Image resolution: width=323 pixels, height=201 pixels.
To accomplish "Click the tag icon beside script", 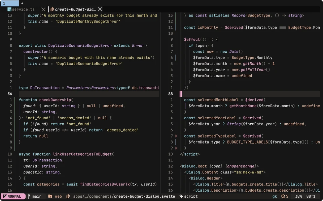I will [181, 196].
